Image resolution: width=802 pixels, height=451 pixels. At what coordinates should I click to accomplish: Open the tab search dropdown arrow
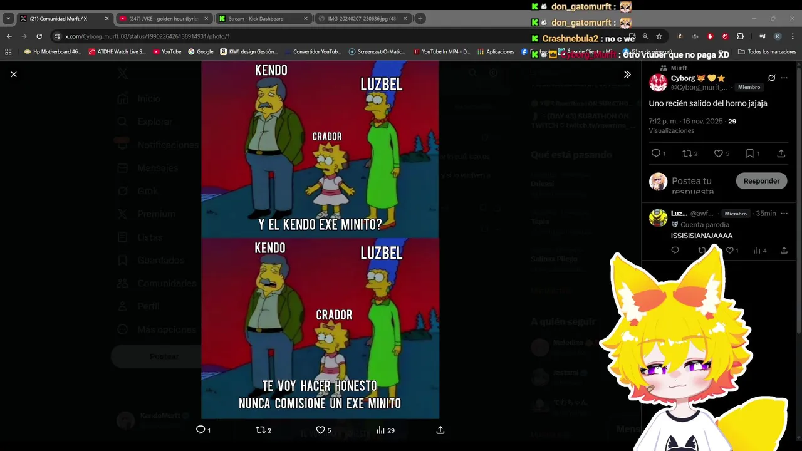[8, 19]
